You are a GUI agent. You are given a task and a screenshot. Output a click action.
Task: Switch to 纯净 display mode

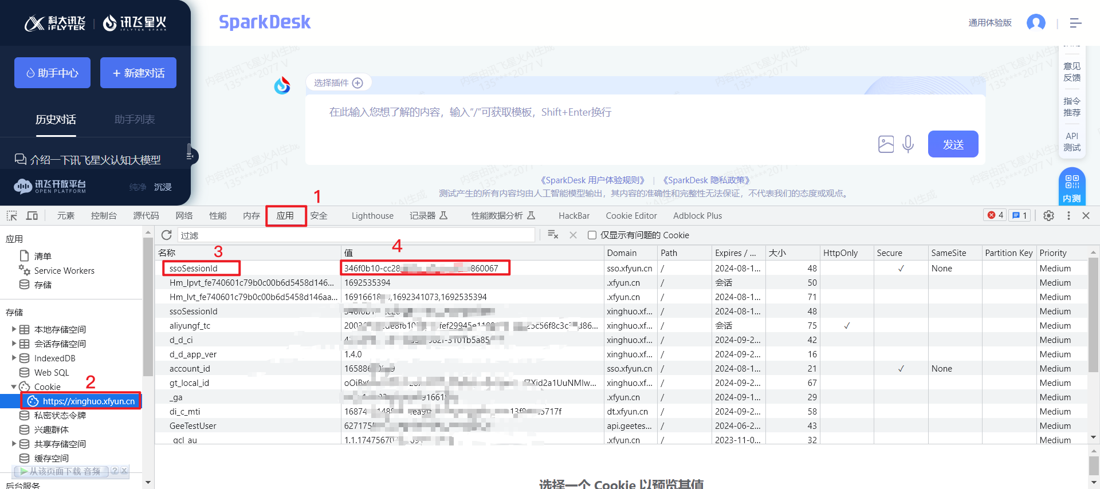pos(137,187)
